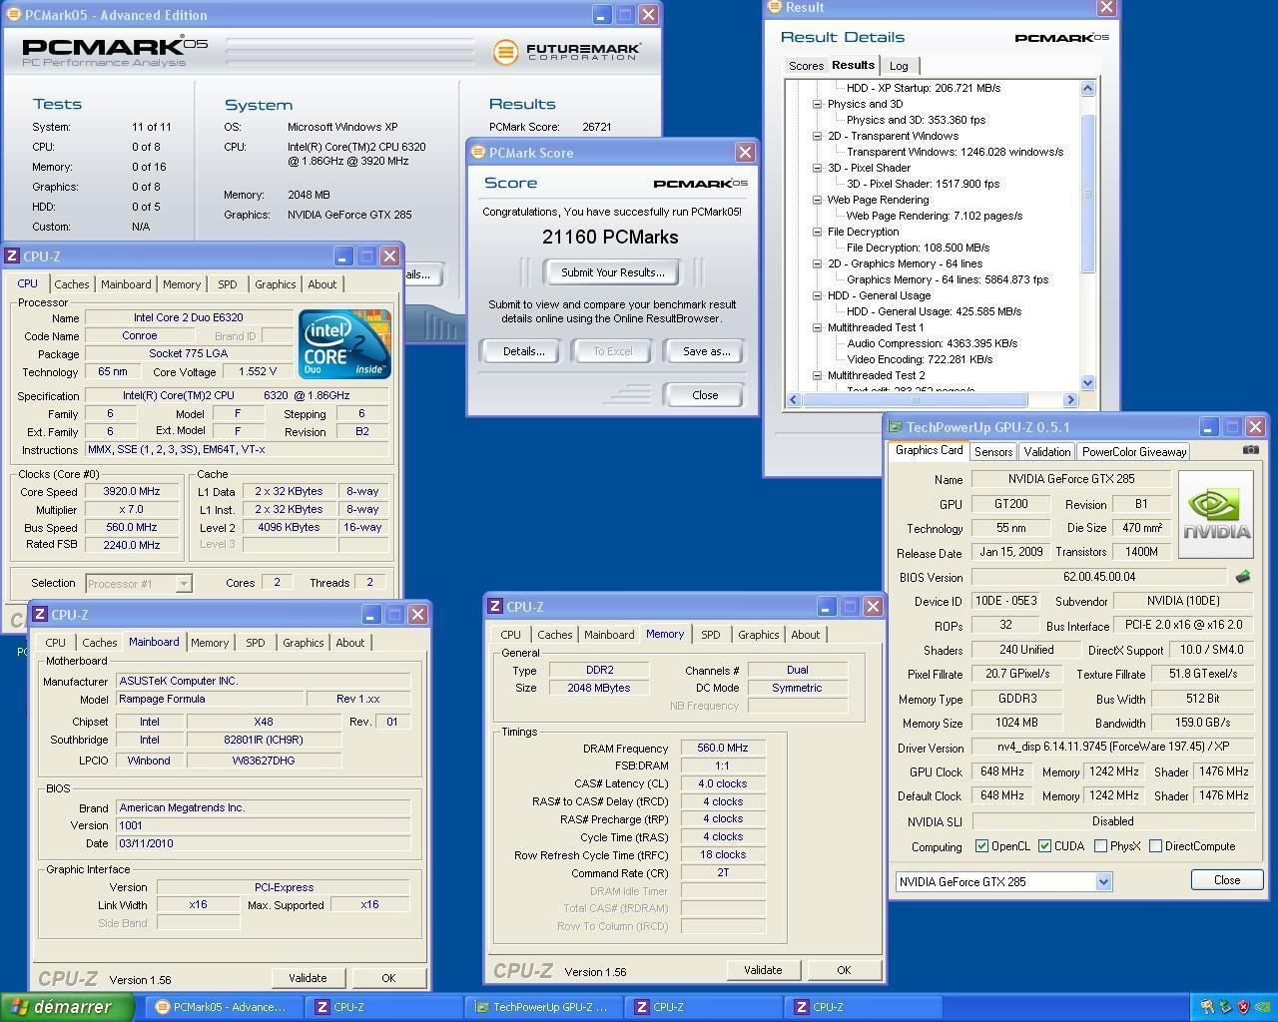This screenshot has width=1278, height=1022.
Task: Select the Video Encoding: 722.281 KB/s row
Action: [x=920, y=359]
